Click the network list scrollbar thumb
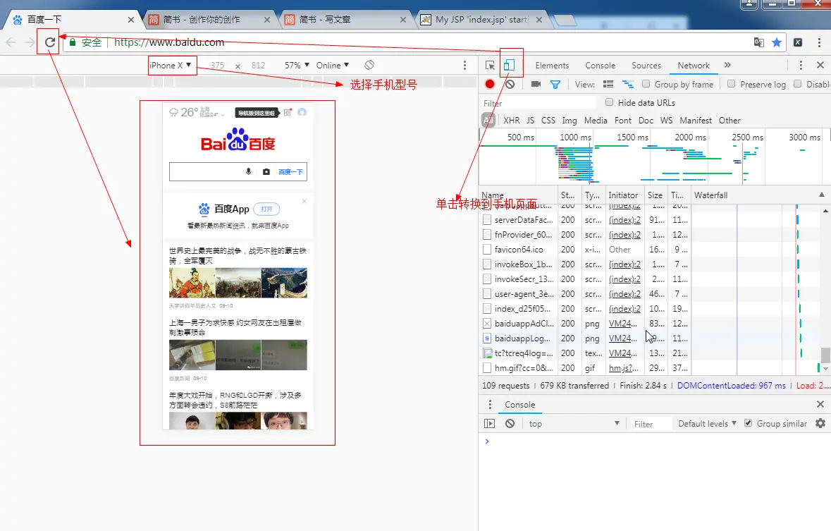Image resolution: width=831 pixels, height=531 pixels. 825,354
